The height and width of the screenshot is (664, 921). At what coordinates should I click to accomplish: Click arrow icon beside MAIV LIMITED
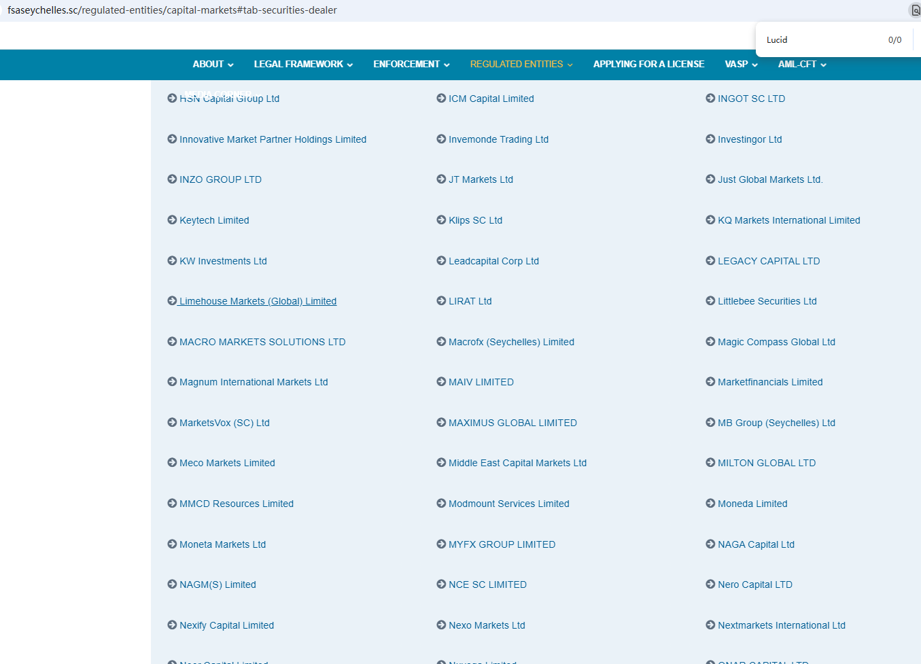[x=441, y=382]
